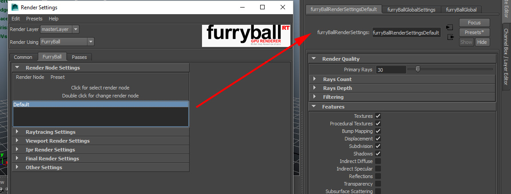
Task: Switch to the Passes tab
Action: 79,57
